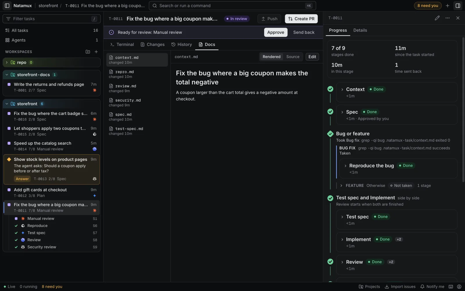Switch to the Details tab
465x291 pixels.
click(x=360, y=30)
